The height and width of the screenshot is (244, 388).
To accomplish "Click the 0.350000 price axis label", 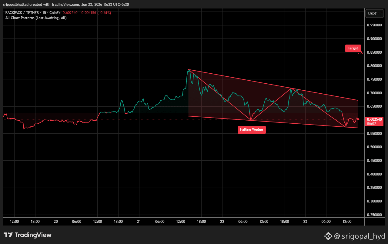I will [x=375, y=188].
